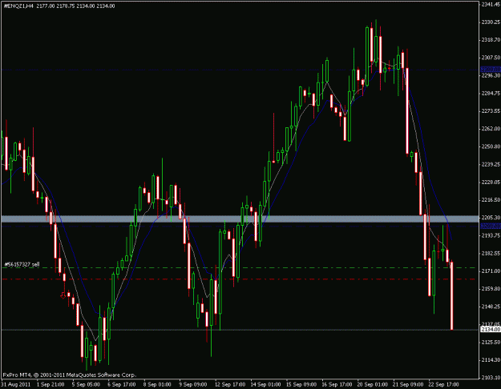Click the 2182.55 price axis label
This screenshot has height=389, width=501.
tap(491, 253)
